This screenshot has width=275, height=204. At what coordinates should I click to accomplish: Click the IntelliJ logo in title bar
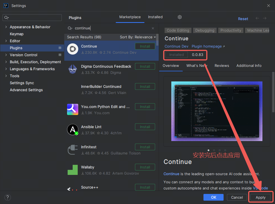pos(6,6)
